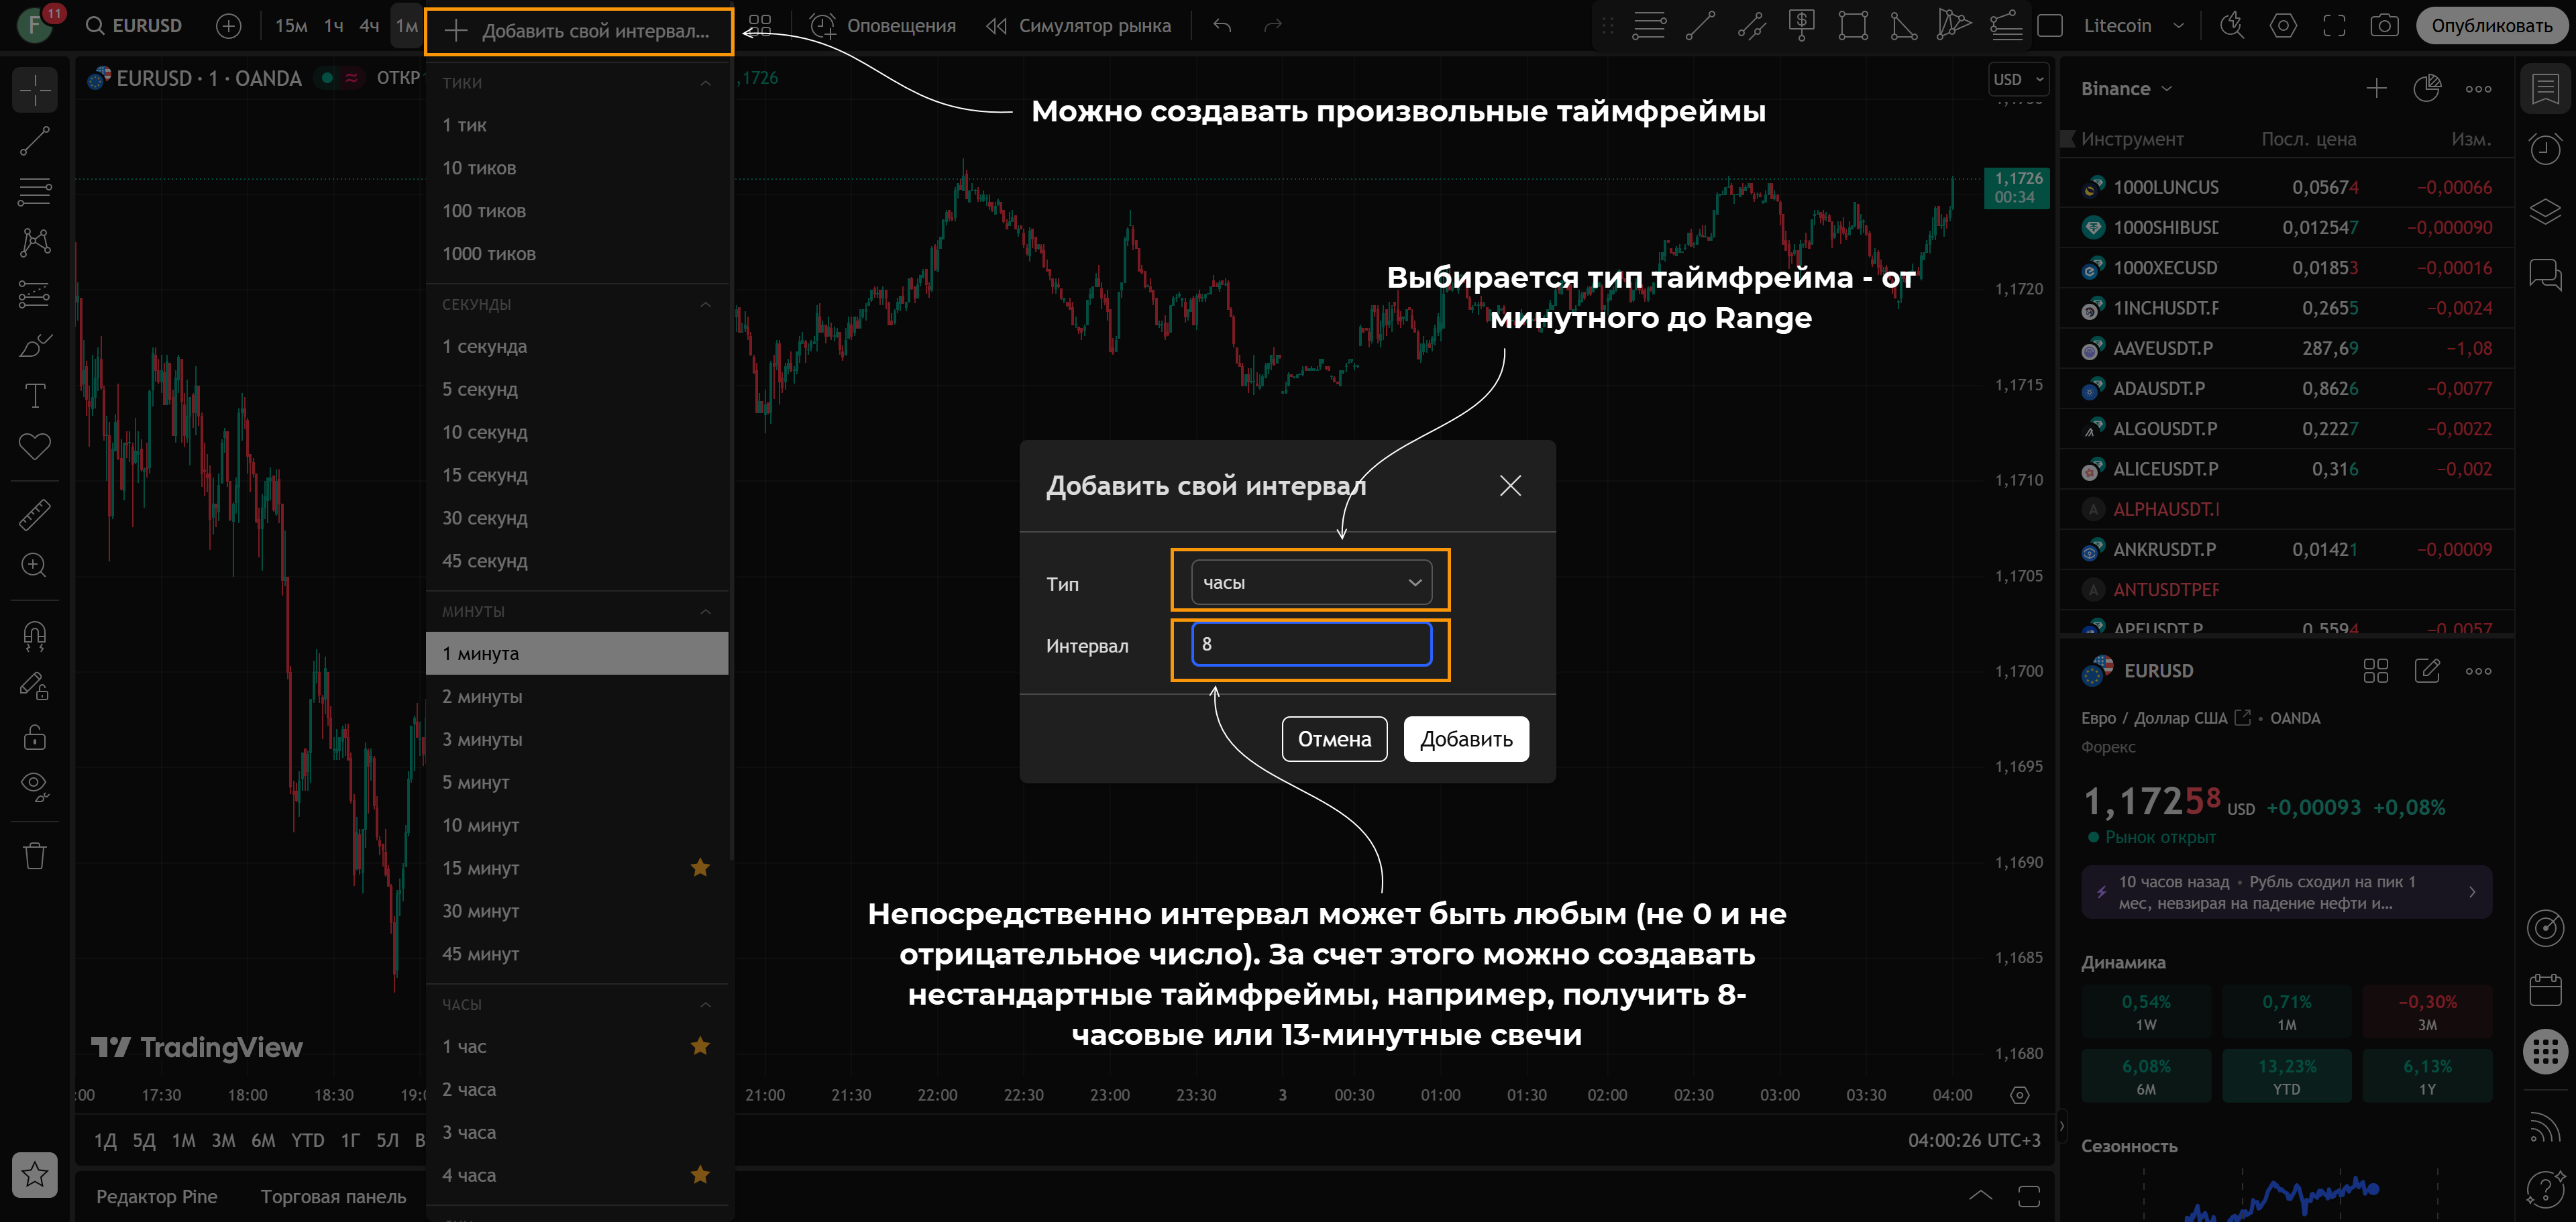Image resolution: width=2576 pixels, height=1222 pixels.
Task: Select the Text drawing tool in left toolbar
Action: pyautogui.click(x=35, y=396)
